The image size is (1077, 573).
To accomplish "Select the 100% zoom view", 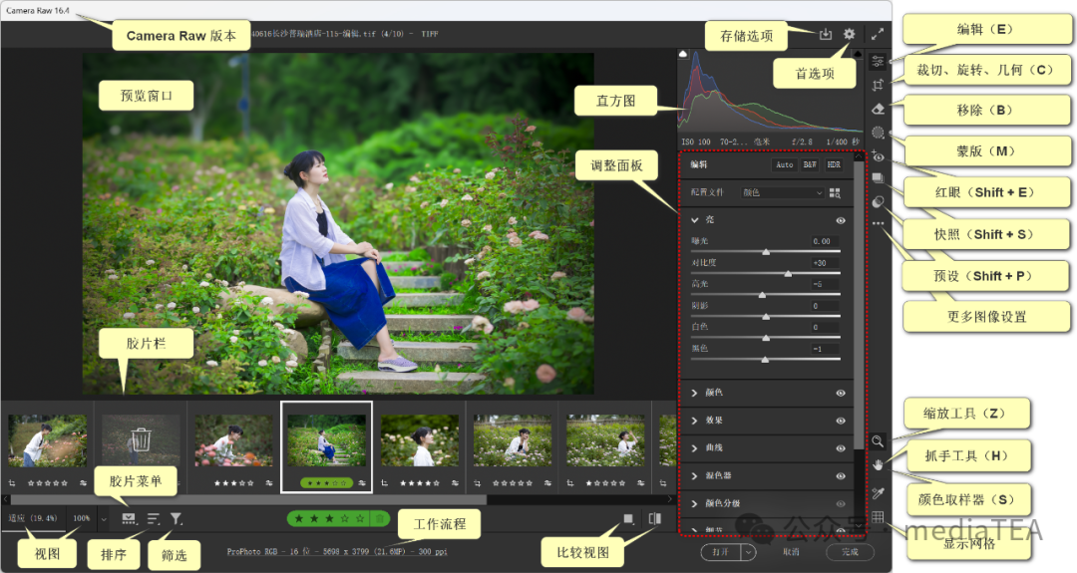I will pos(82,518).
